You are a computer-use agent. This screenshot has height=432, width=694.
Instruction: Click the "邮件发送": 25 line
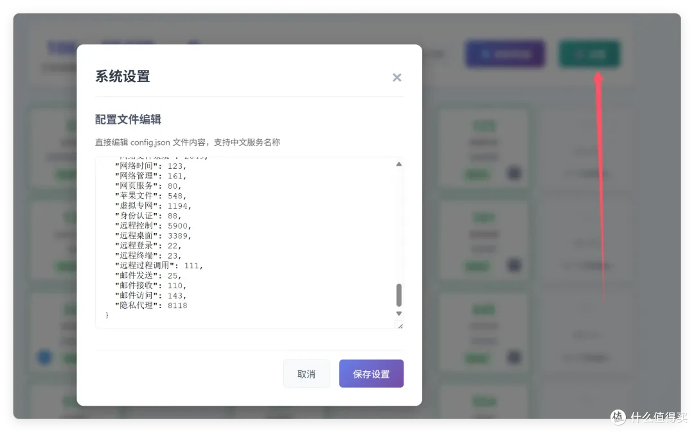point(148,275)
